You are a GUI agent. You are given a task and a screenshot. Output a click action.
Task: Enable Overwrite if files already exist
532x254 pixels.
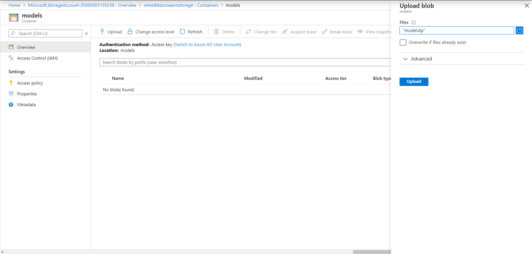[x=403, y=42]
